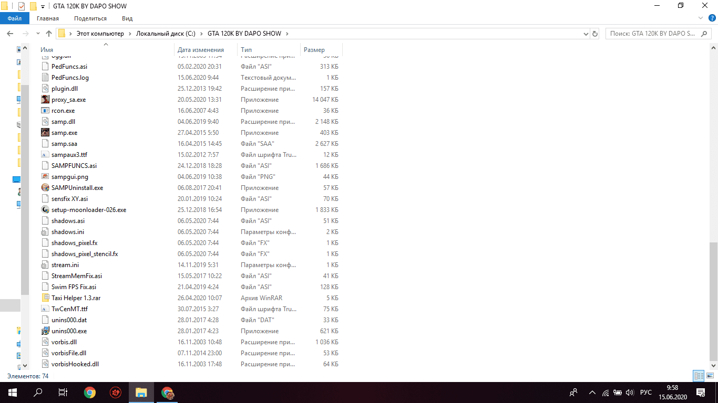718x403 pixels.
Task: Open the address bar history dropdown
Action: [x=586, y=34]
